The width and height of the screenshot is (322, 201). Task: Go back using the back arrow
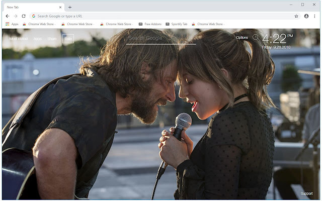(x=8, y=16)
